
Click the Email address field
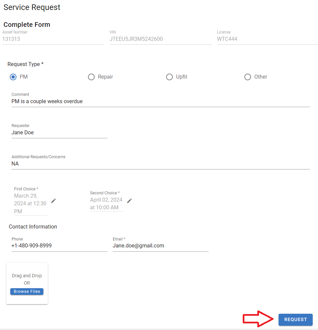160,246
